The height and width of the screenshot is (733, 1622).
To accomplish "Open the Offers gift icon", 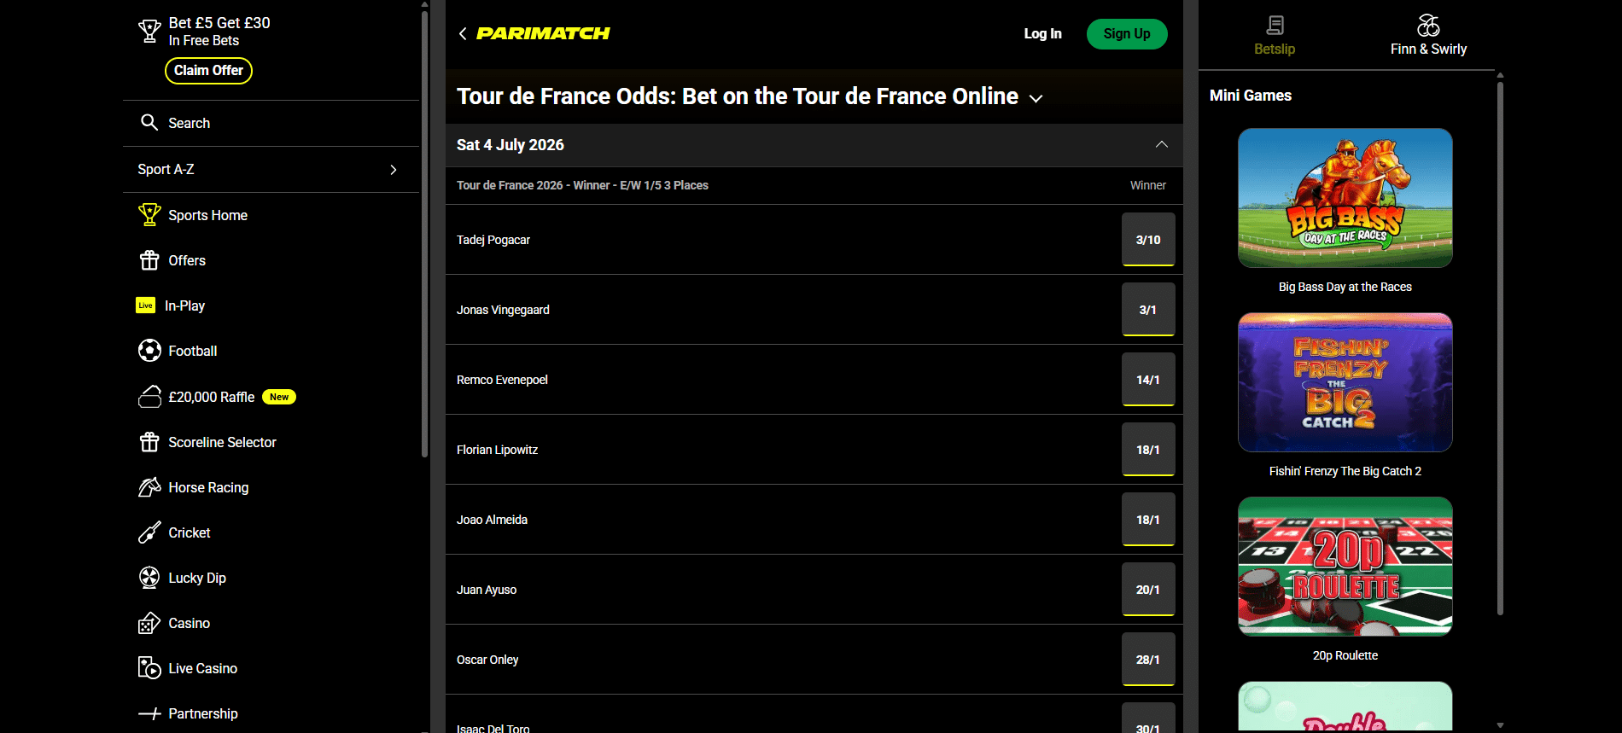I will pos(150,260).
